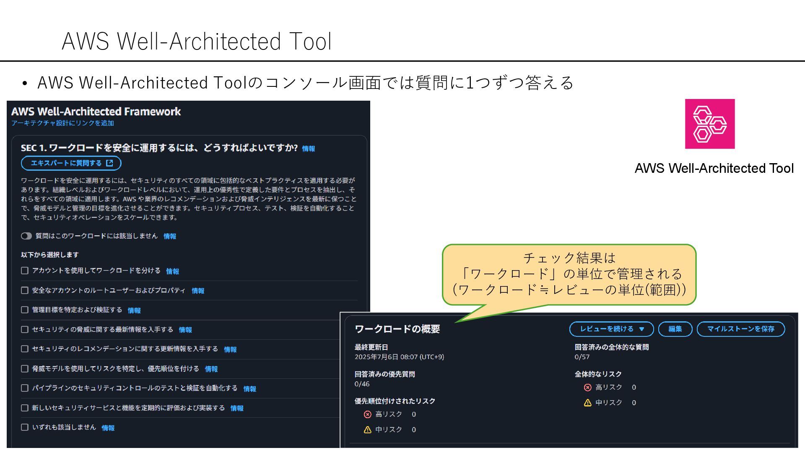The width and height of the screenshot is (805, 453).
Task: Click the ワークロードの概要 heading
Action: (397, 329)
